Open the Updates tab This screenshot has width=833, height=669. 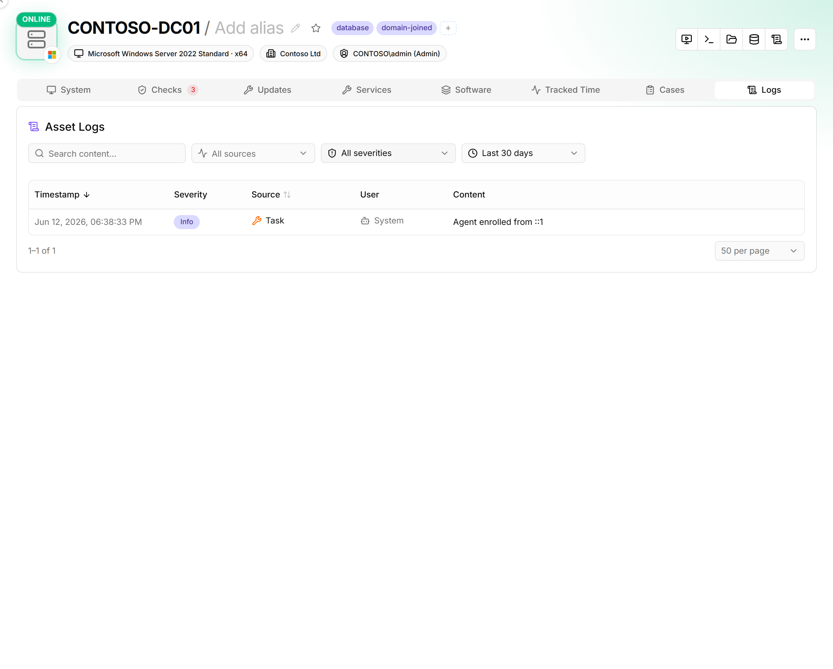click(267, 90)
